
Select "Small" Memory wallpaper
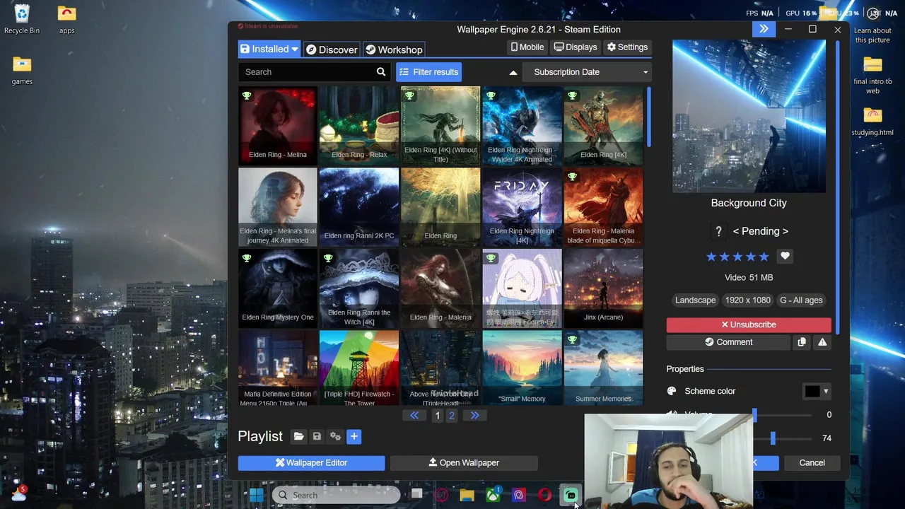(522, 368)
